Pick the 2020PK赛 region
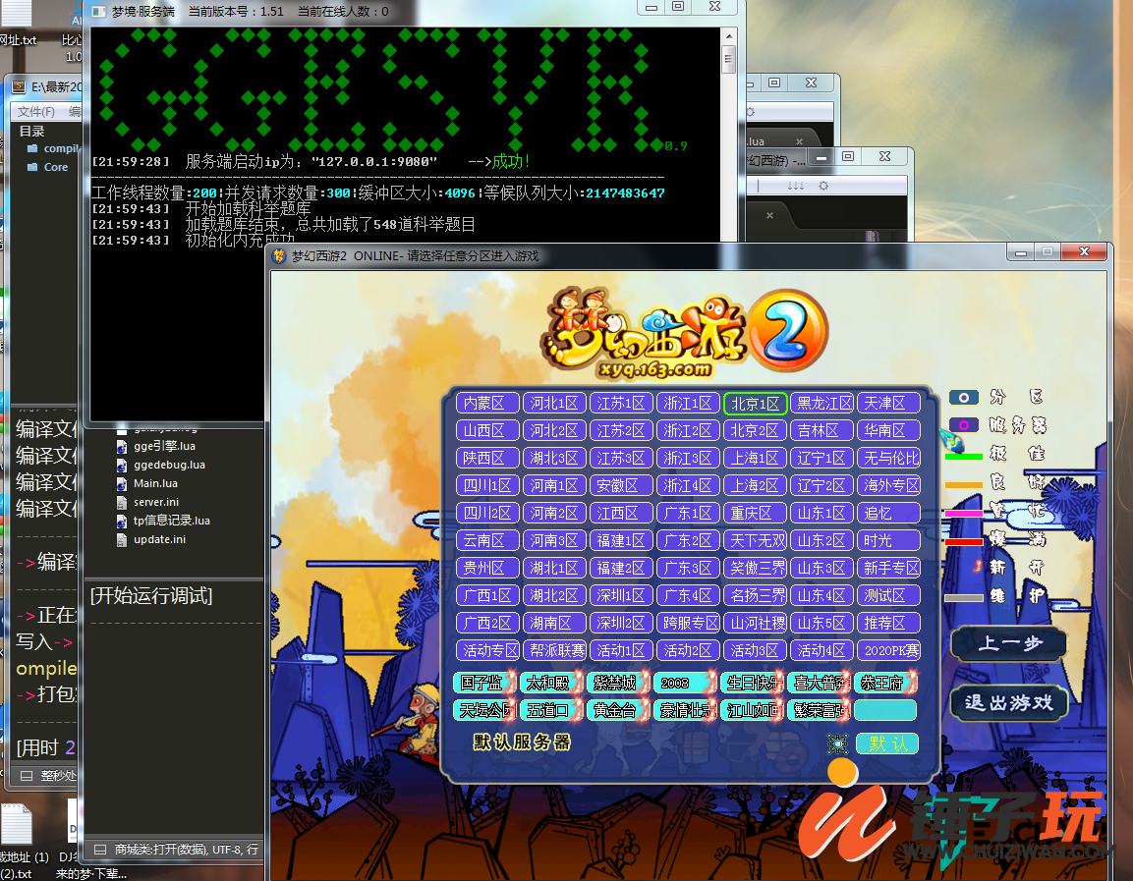The image size is (1133, 881). pyautogui.click(x=888, y=650)
